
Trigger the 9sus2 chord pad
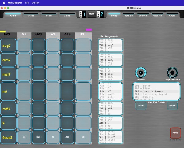click(8, 137)
